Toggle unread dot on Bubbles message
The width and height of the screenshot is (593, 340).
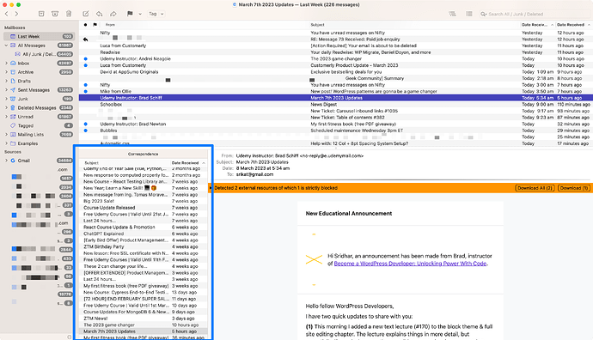(85, 131)
